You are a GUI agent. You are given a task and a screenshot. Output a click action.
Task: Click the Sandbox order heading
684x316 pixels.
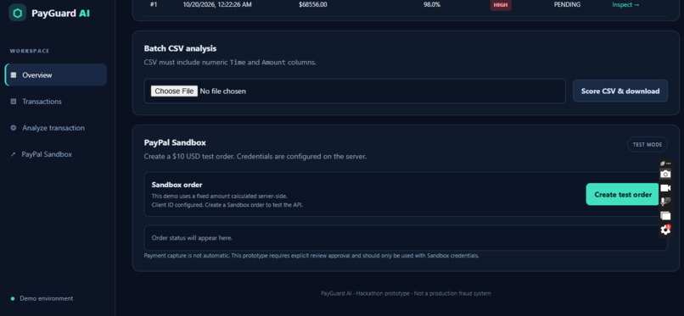pos(177,185)
